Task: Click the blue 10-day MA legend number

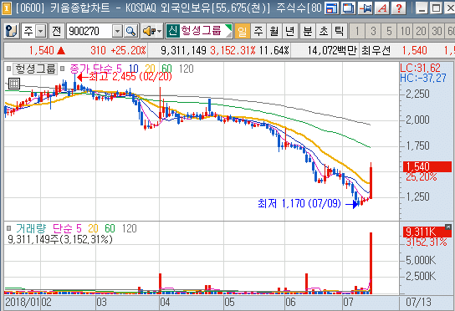Action: point(133,69)
